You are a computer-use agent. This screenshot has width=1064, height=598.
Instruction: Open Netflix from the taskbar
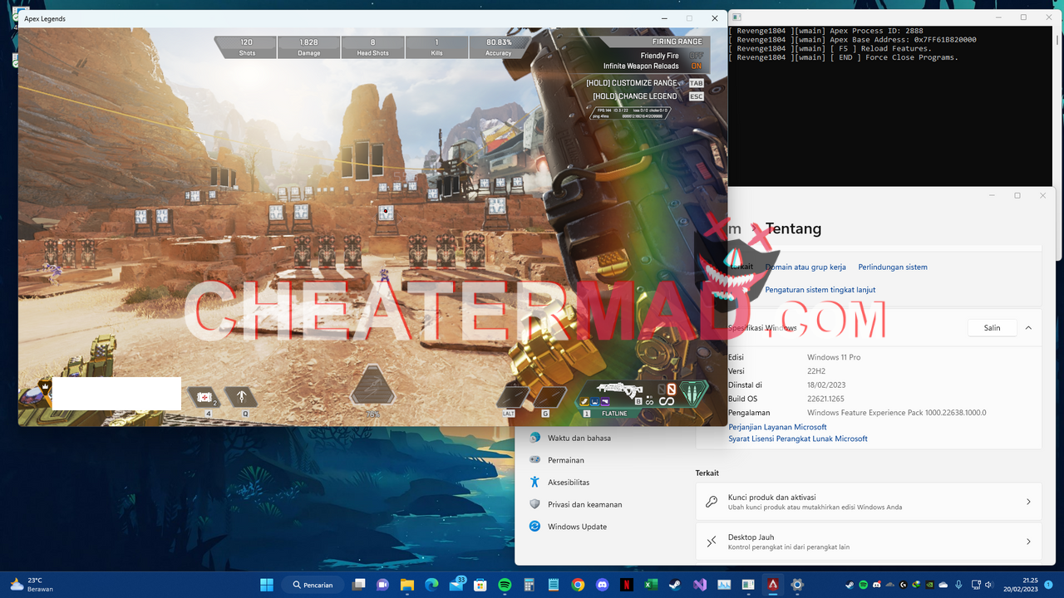tap(627, 585)
